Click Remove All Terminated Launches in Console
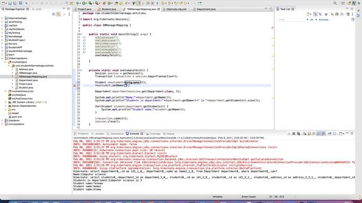This screenshot has width=362, height=203. (299, 134)
